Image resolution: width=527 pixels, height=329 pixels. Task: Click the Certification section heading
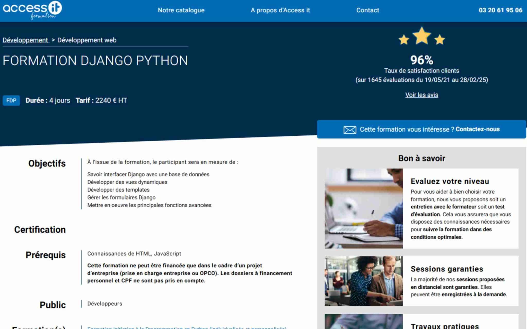pyautogui.click(x=40, y=230)
